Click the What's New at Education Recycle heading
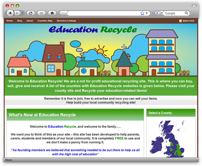This screenshot has height=166, width=202. click(x=42, y=115)
